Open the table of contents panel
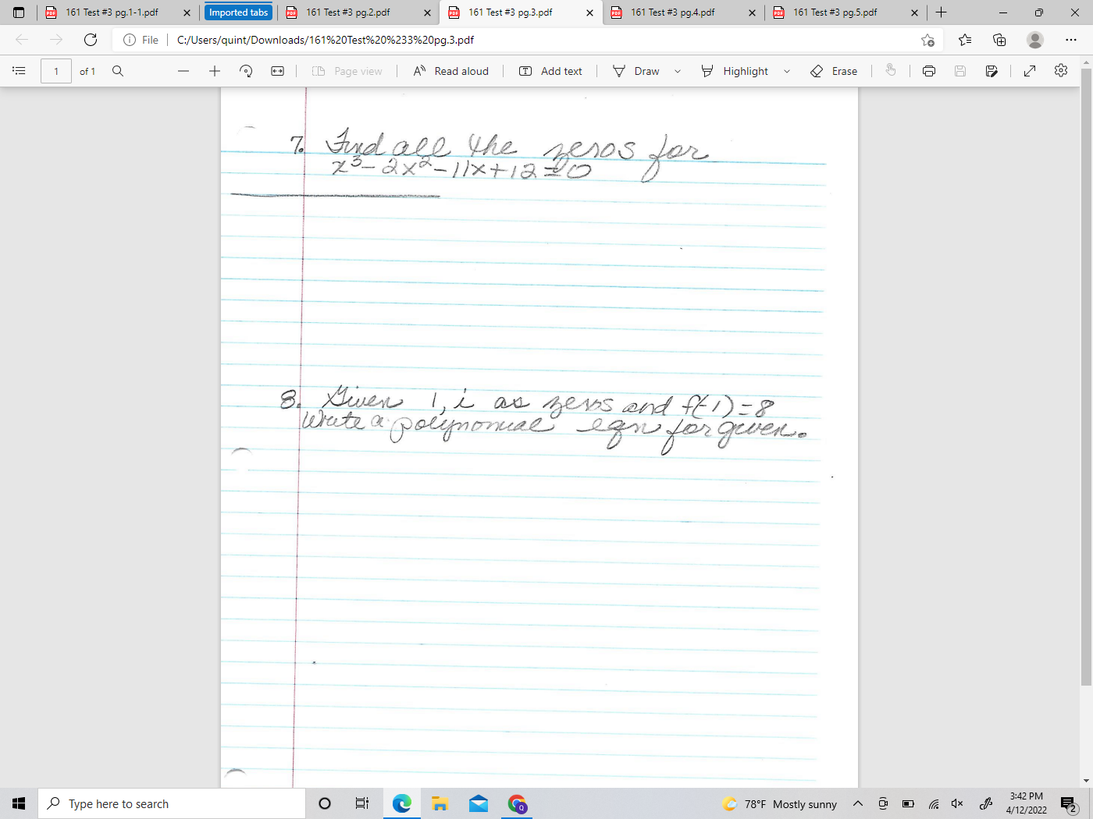 point(19,71)
